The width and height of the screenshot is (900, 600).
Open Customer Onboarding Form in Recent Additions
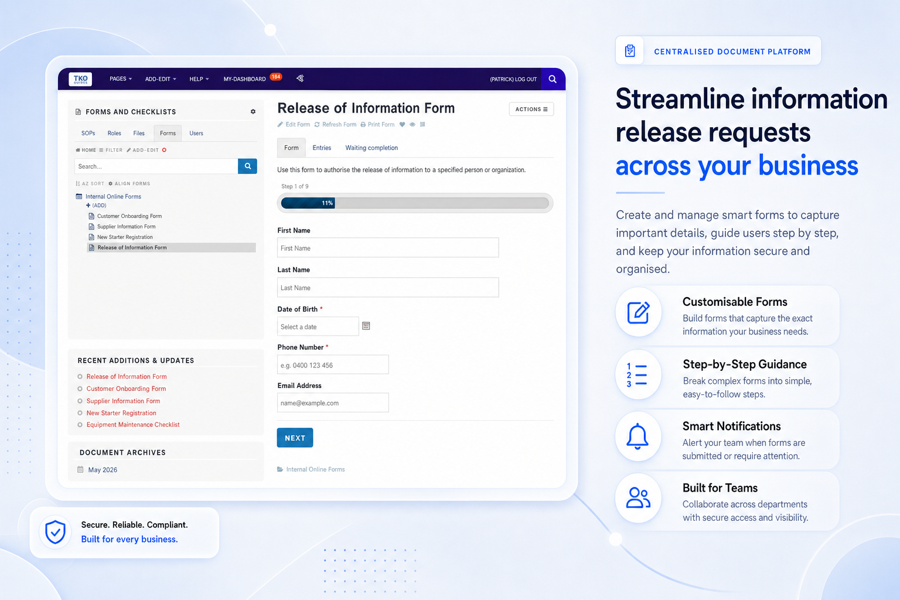[x=126, y=388]
